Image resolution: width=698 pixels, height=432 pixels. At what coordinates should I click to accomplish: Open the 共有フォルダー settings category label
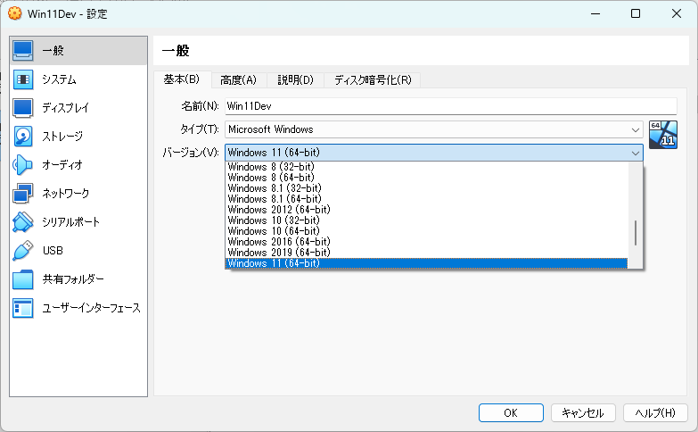click(73, 279)
